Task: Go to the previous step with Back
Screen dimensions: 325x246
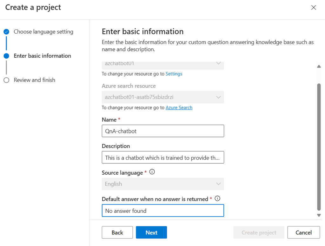Action: click(x=117, y=232)
